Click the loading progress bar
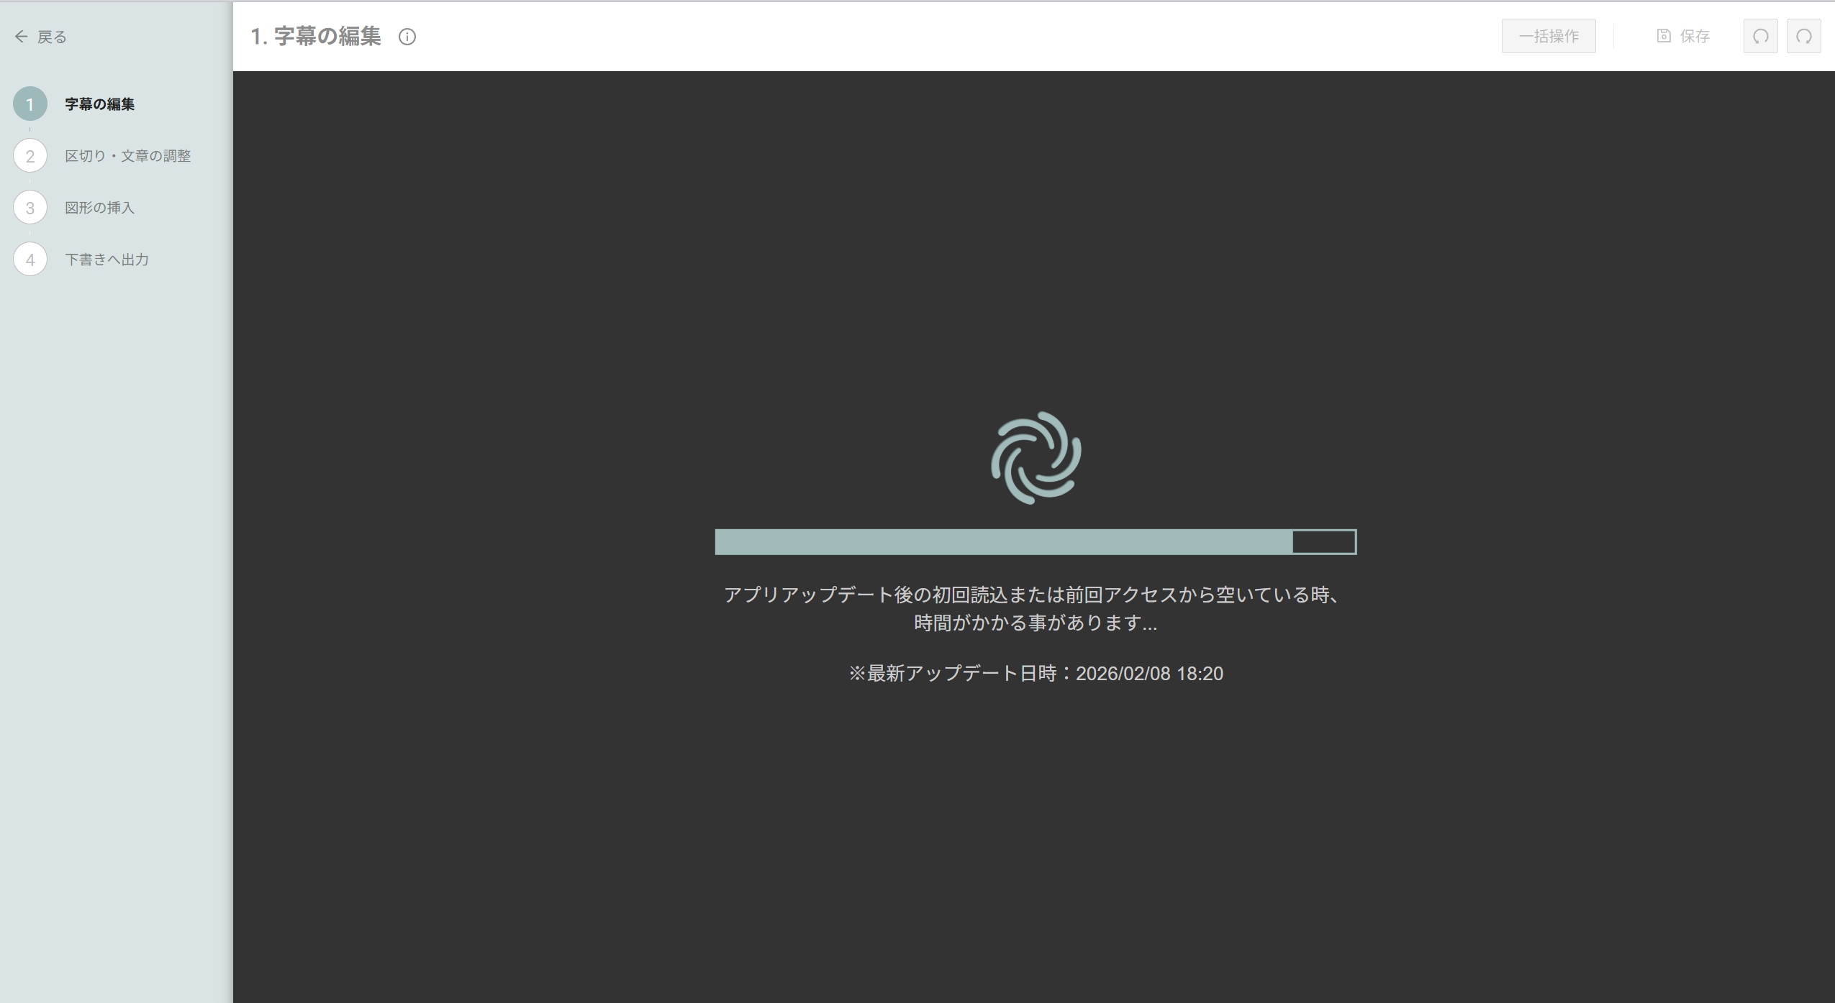This screenshot has width=1835, height=1003. (1036, 542)
